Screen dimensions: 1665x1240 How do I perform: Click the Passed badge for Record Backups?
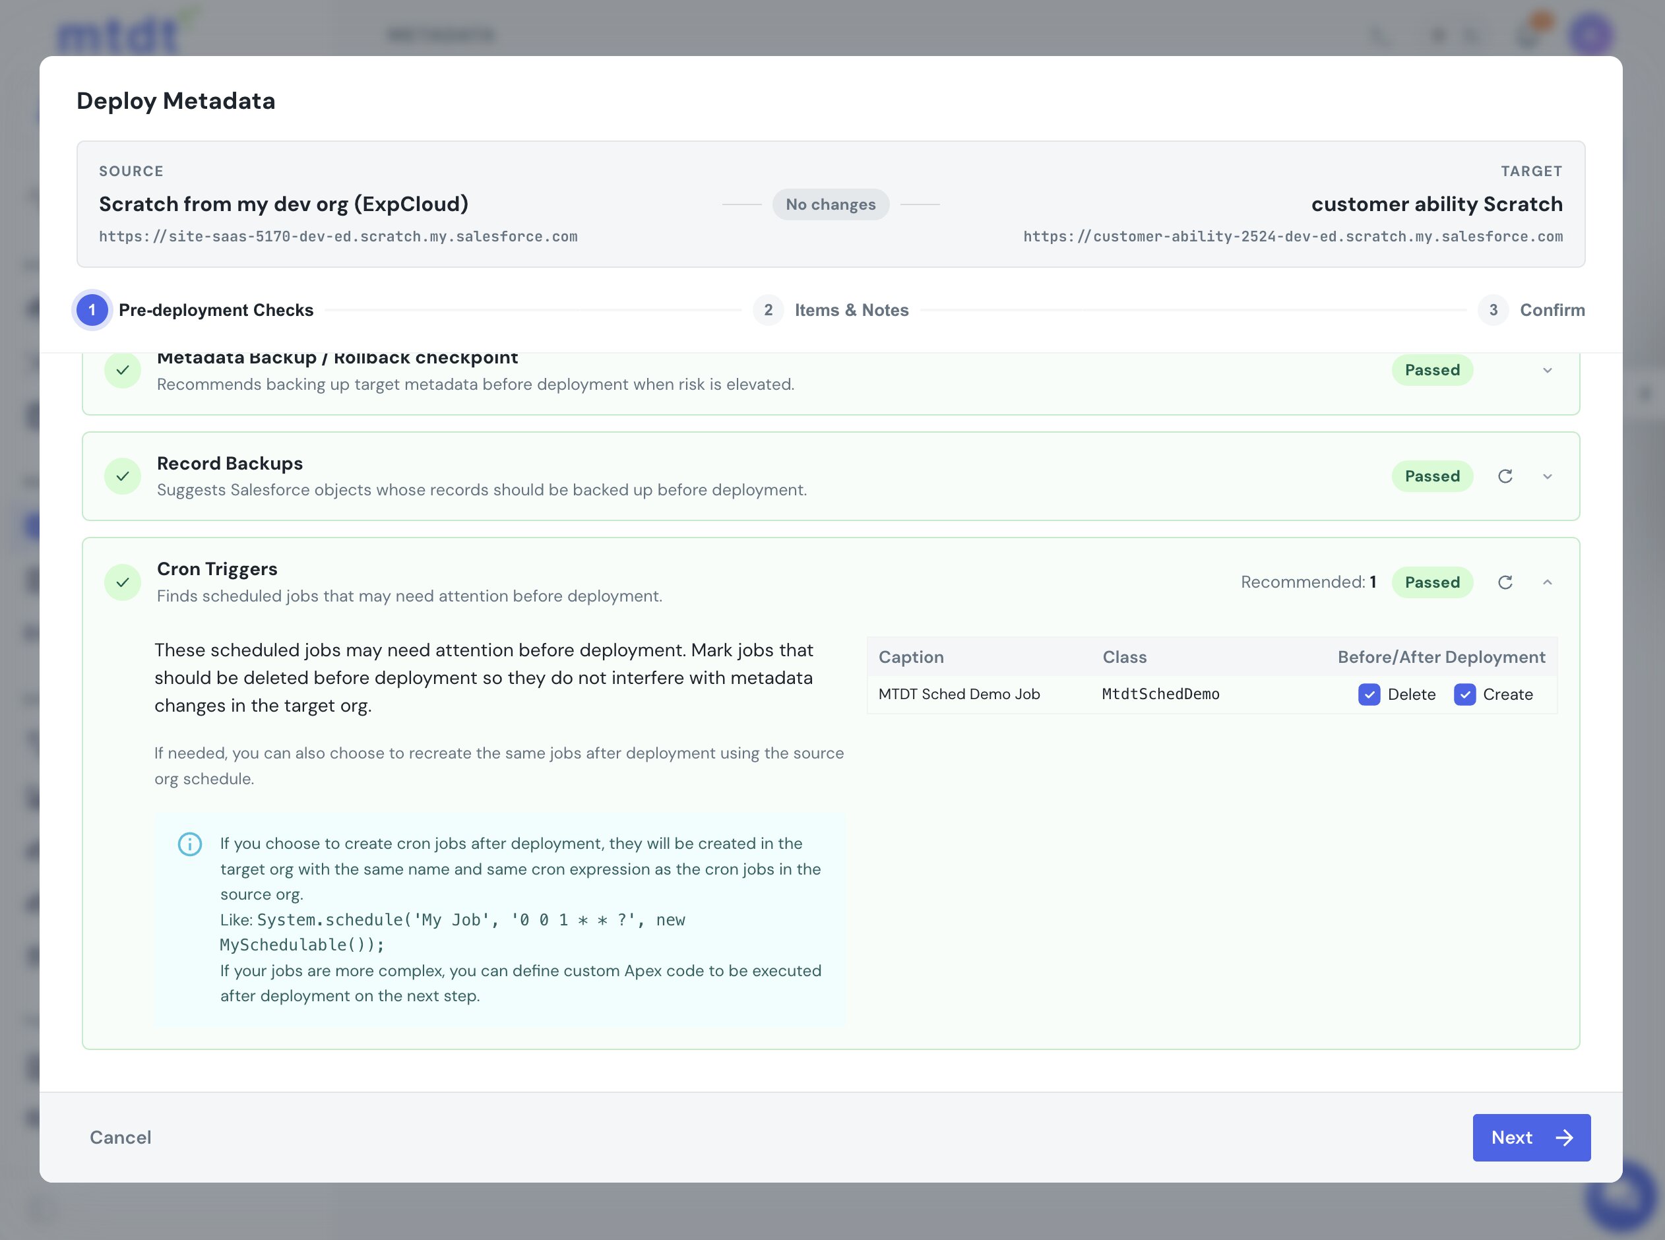point(1432,476)
